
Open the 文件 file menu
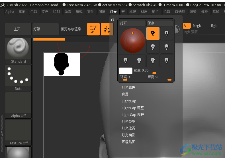(91, 12)
